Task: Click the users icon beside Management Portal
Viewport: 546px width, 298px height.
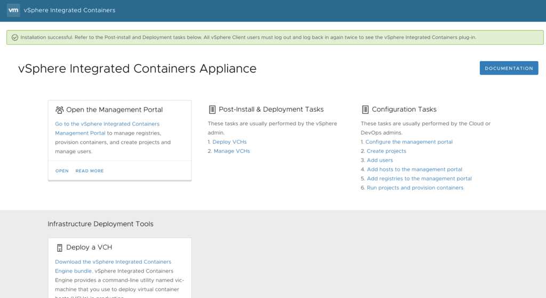Action: tap(60, 110)
